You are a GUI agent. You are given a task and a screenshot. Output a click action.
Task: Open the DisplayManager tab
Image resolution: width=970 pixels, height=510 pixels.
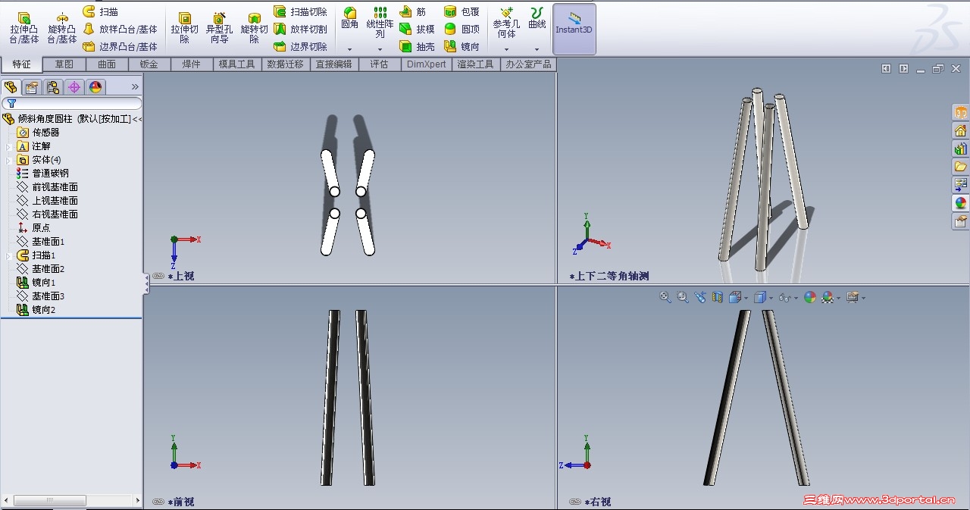tap(95, 87)
